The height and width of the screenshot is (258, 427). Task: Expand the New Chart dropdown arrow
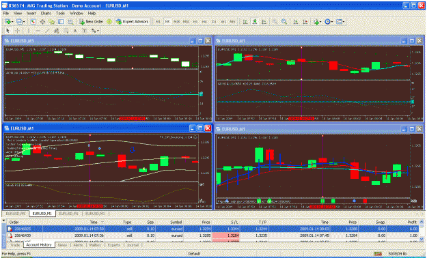12,22
